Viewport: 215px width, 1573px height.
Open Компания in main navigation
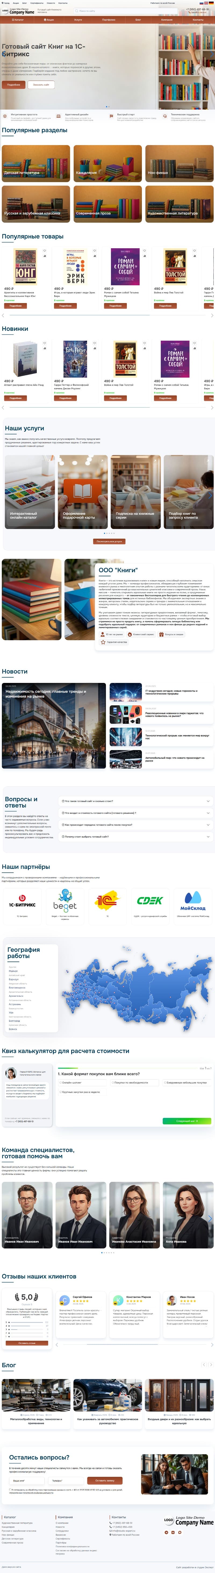point(167,20)
